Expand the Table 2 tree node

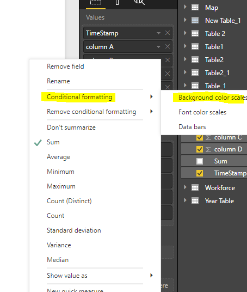pyautogui.click(x=185, y=33)
